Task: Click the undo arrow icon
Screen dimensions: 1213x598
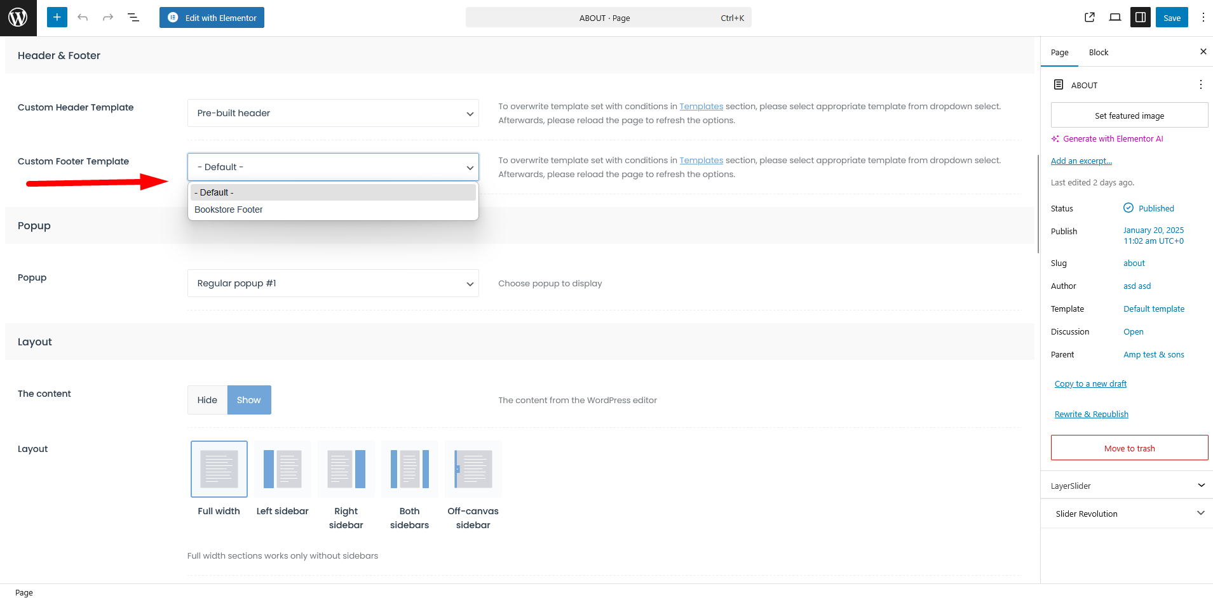Action: coord(83,18)
